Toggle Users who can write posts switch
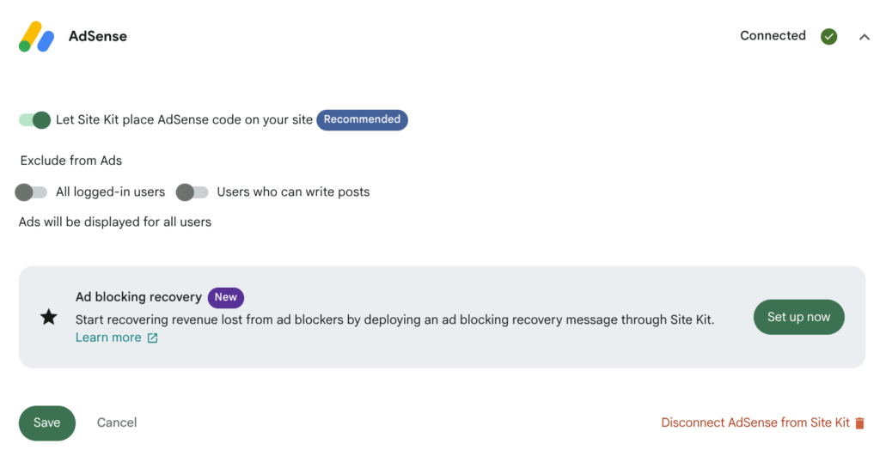Viewport: 880px width, 462px height. pos(192,192)
